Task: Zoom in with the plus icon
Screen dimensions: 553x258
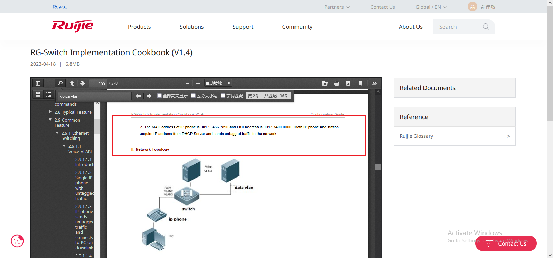Action: click(198, 83)
